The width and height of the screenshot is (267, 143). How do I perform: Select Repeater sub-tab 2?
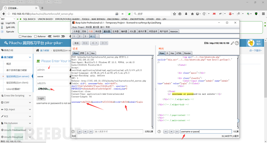point(80,36)
